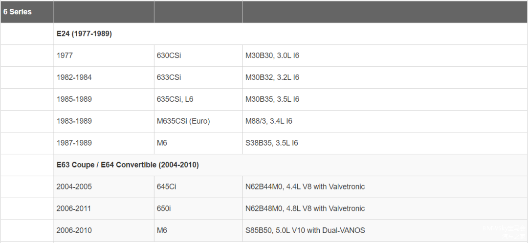
Task: Click the 630CSi model cell
Action: [x=169, y=56]
